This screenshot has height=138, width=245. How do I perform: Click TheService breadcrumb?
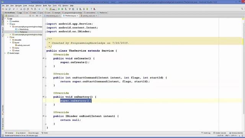point(102,13)
